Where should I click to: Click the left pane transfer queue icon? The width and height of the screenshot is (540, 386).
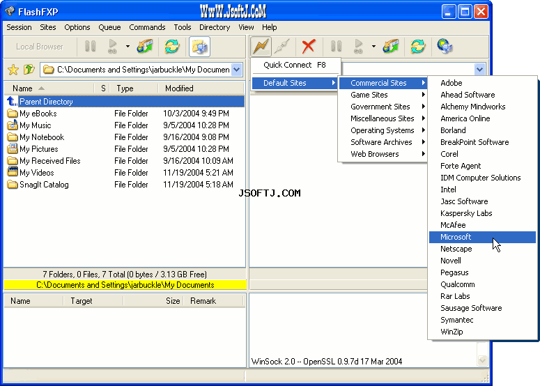(145, 47)
